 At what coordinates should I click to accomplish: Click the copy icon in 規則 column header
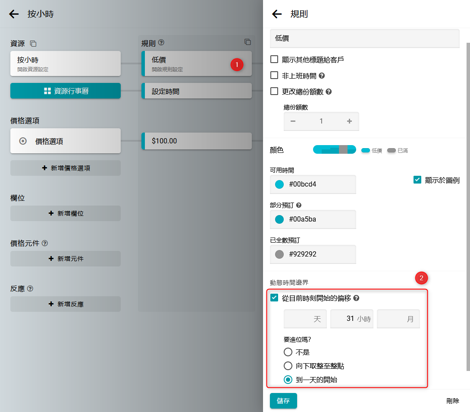point(248,42)
